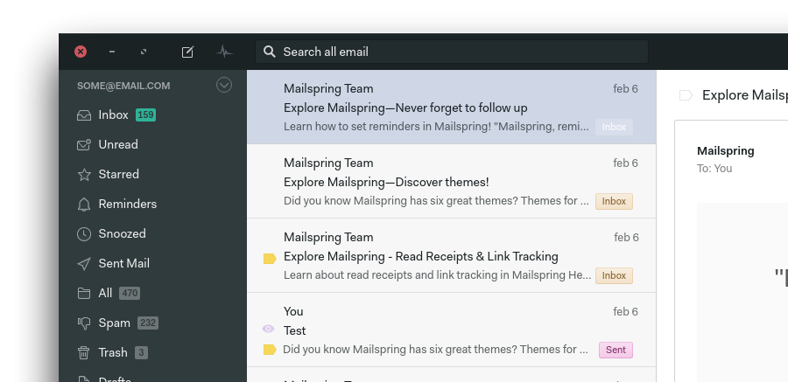The width and height of the screenshot is (788, 382).
Task: Click Inbox tag on Read Receipts email
Action: [614, 275]
